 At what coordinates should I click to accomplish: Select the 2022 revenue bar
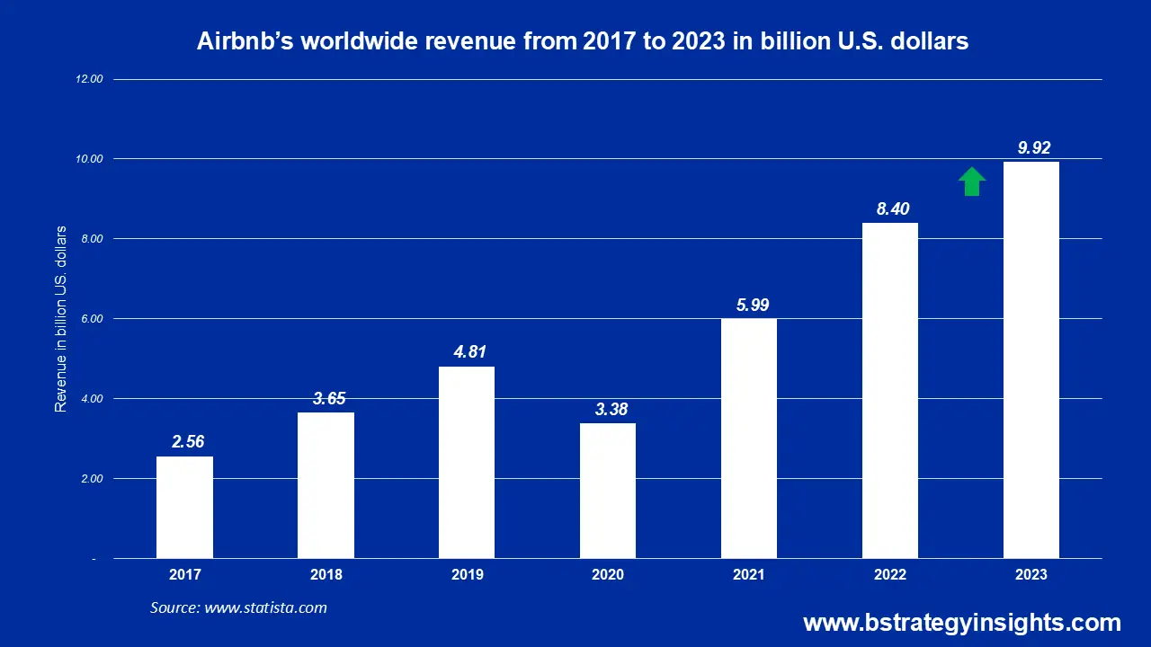coord(889,391)
